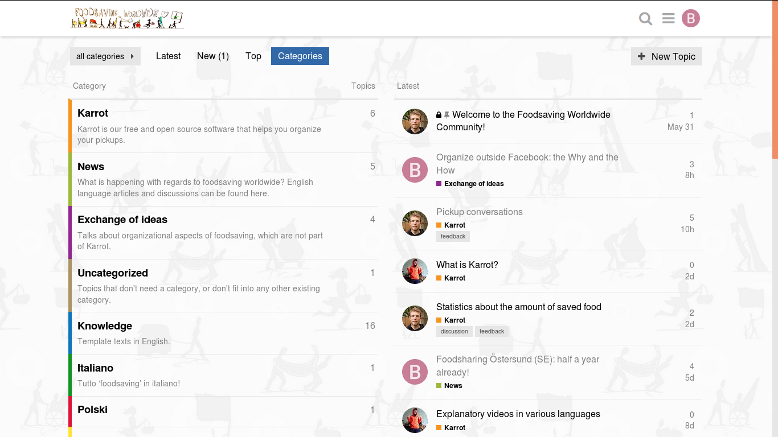Click reply count 3 for Organize topic
Image resolution: width=778 pixels, height=437 pixels.
coord(691,164)
